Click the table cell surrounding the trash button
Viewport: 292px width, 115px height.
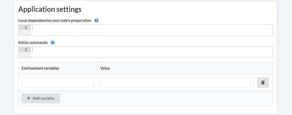point(263,83)
